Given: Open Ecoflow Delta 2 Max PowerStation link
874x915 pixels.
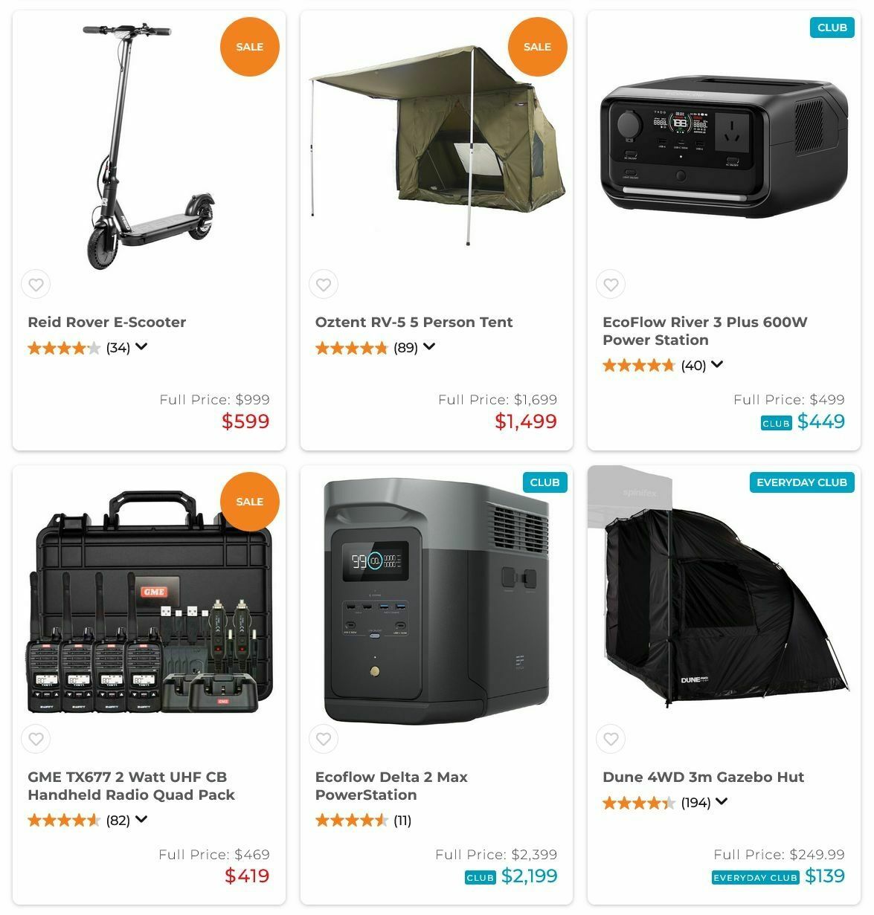Looking at the screenshot, I should pos(391,786).
